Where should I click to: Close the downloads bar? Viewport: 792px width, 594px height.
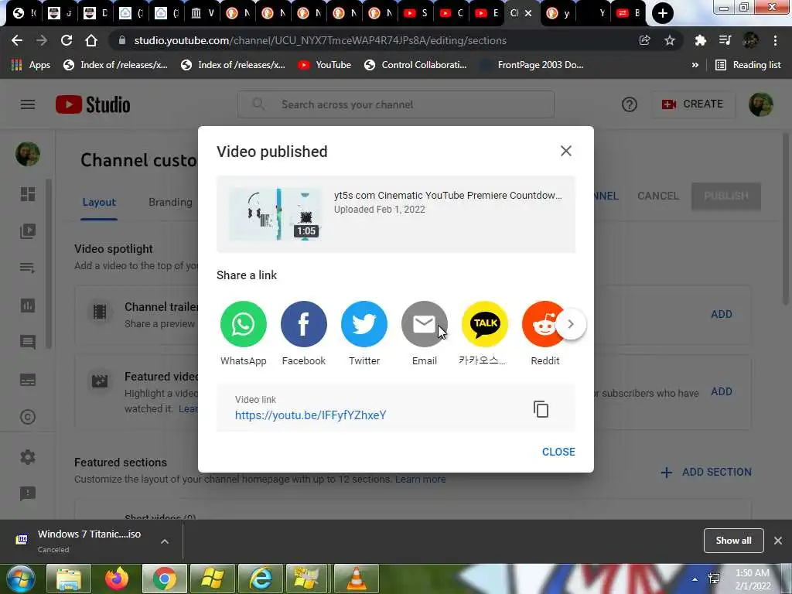(x=778, y=541)
